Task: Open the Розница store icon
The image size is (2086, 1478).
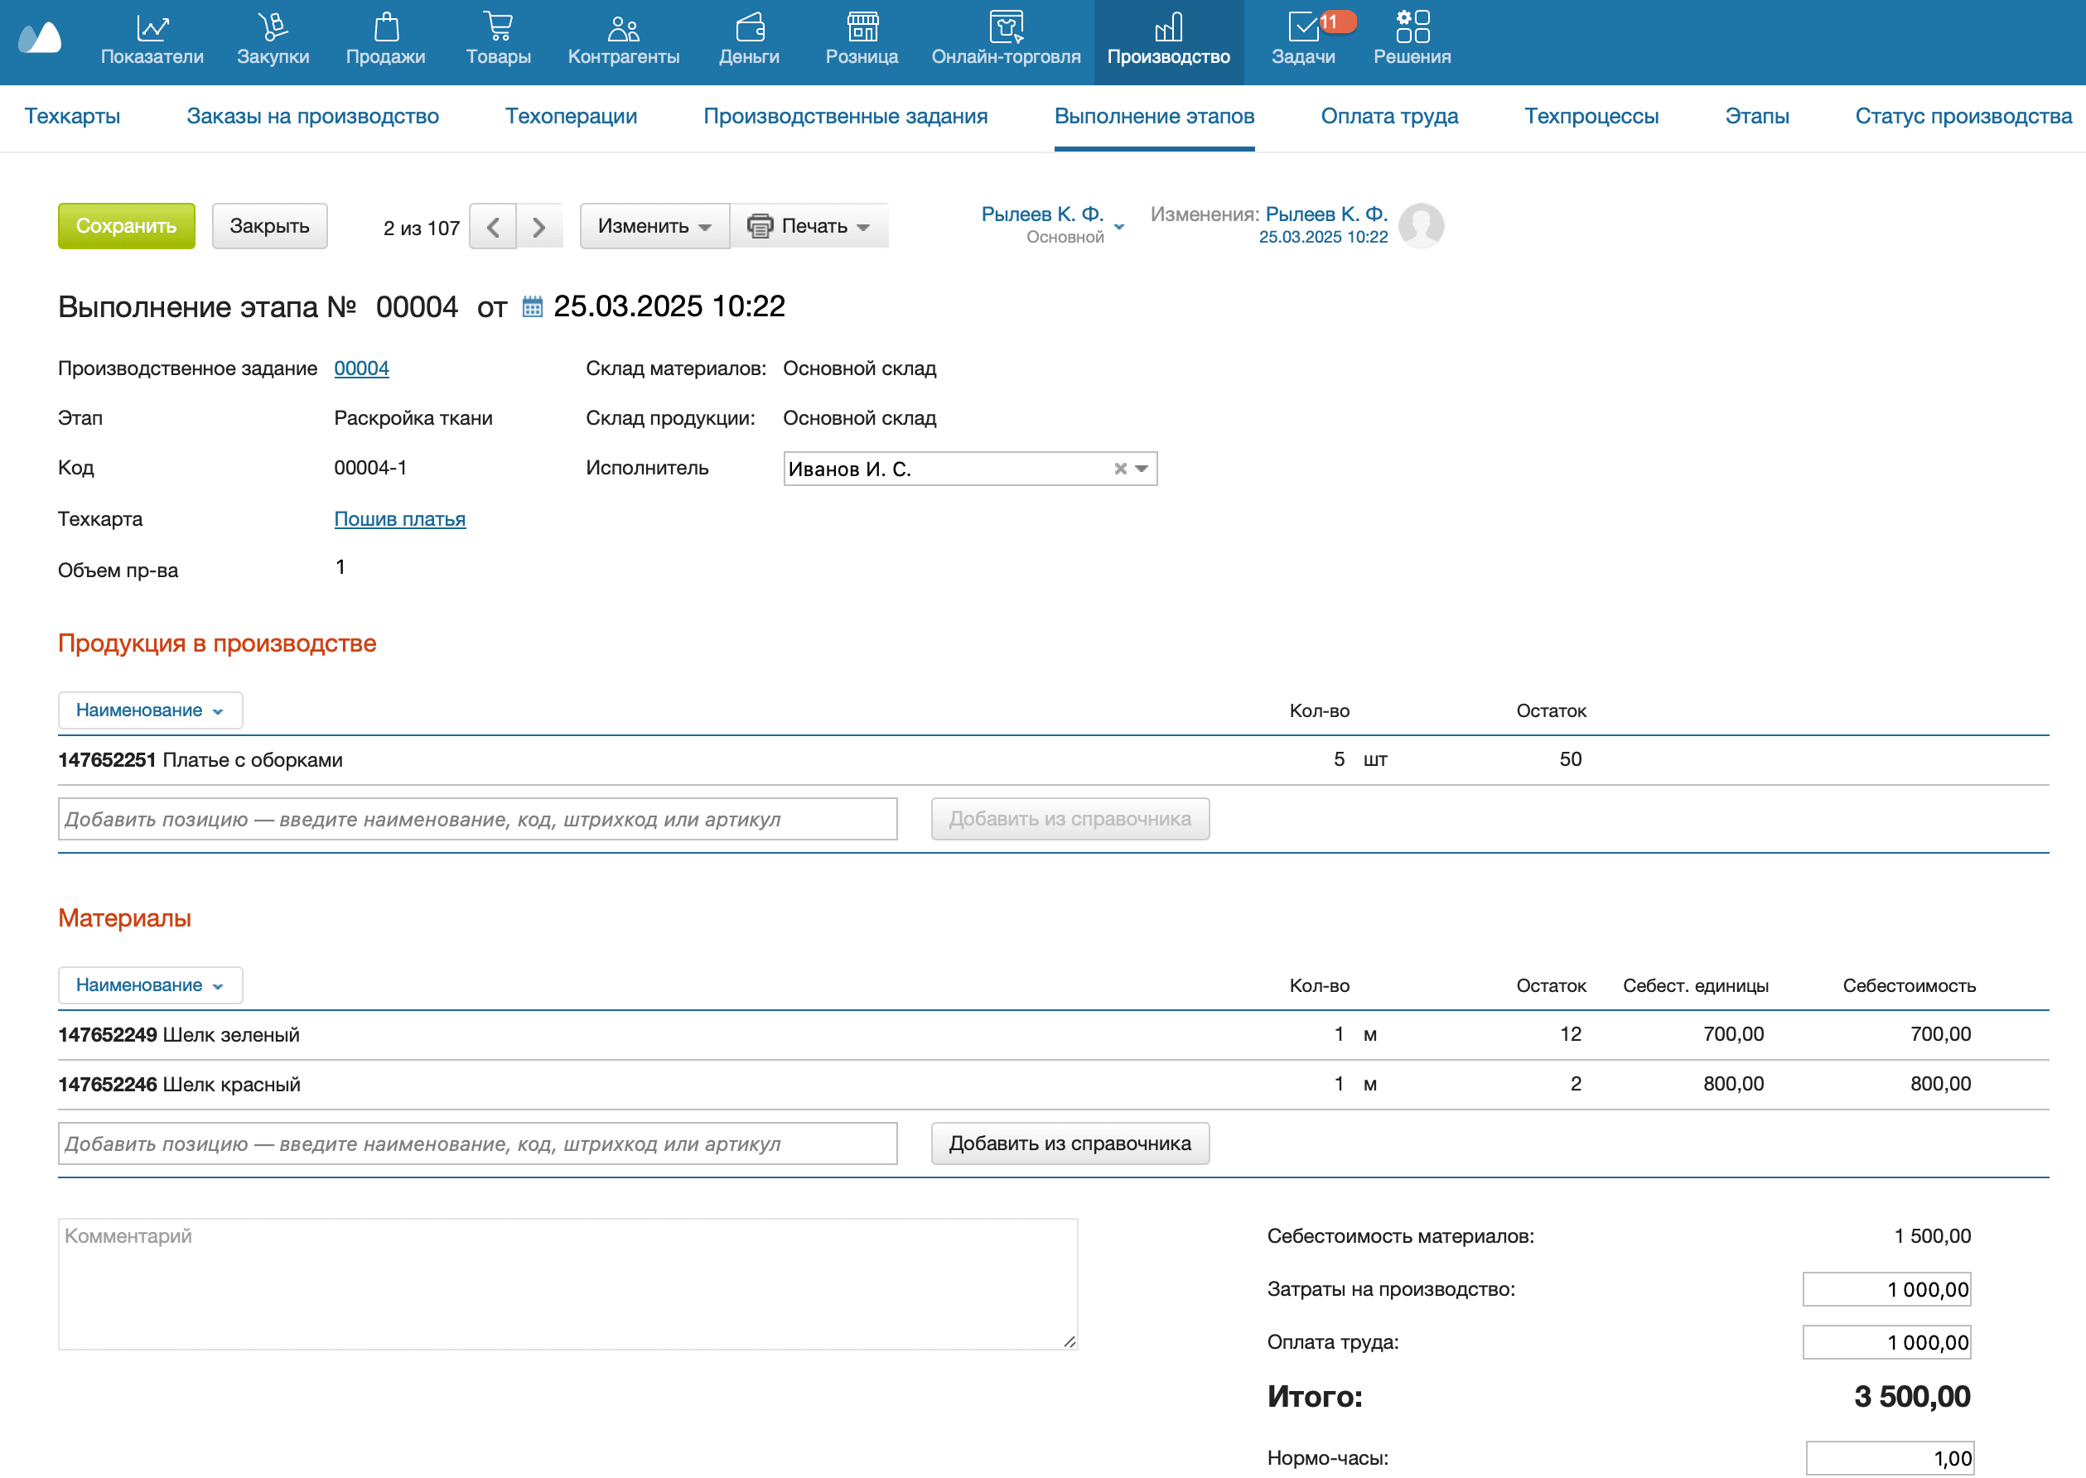Action: coord(862,27)
